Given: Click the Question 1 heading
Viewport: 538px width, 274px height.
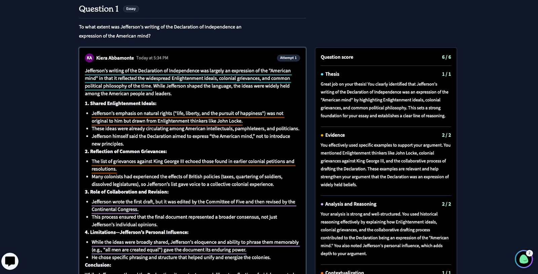Looking at the screenshot, I should [99, 9].
